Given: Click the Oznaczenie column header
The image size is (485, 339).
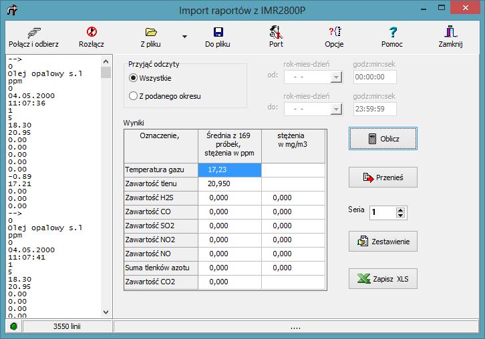Looking at the screenshot, I should (161, 146).
